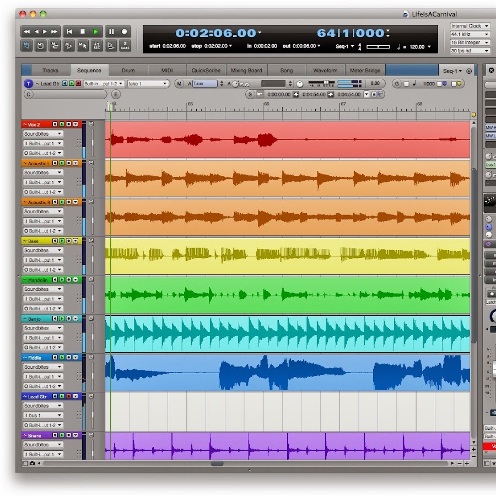Switch to the MIDI tab

pyautogui.click(x=167, y=71)
